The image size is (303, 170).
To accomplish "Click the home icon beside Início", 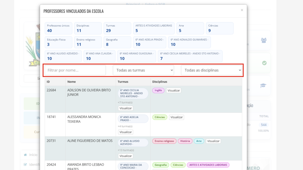I will [x=25, y=155].
